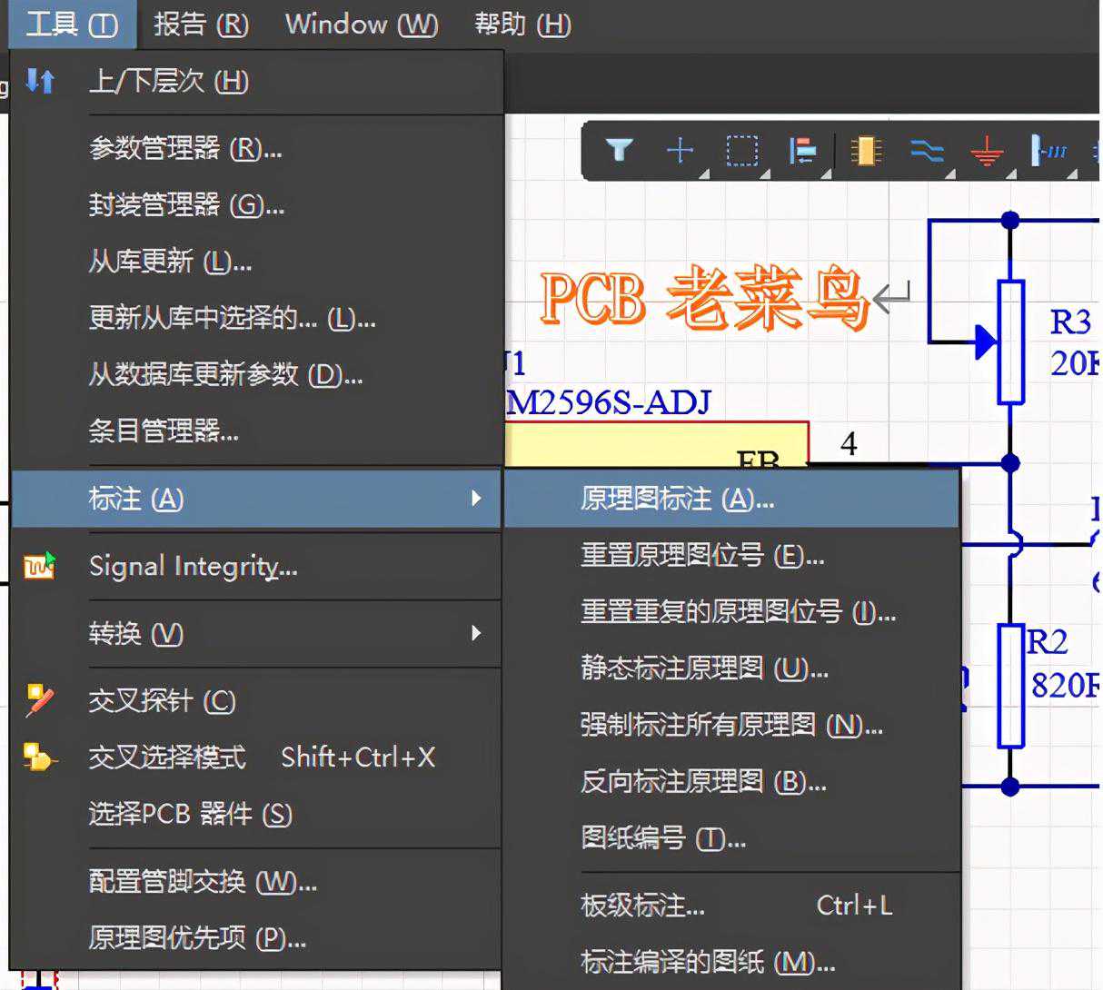The height and width of the screenshot is (990, 1103).
Task: Open 原理图优先项 (P) preferences
Action: click(x=197, y=937)
